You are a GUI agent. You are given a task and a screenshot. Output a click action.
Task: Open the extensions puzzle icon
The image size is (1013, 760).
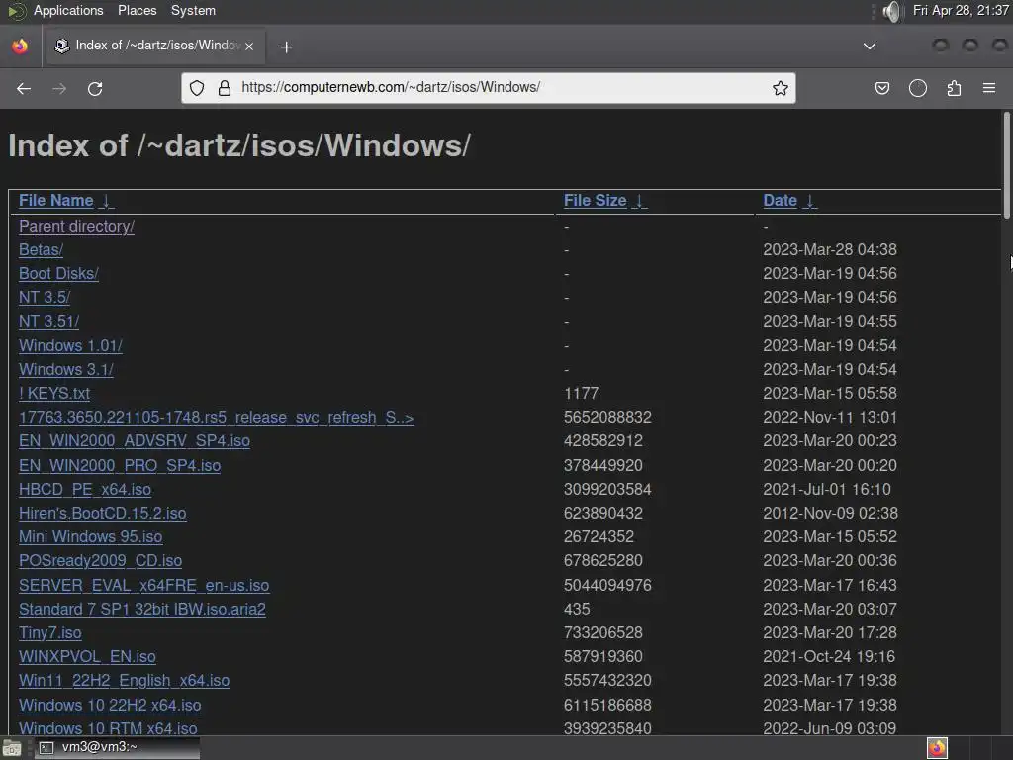[x=954, y=88]
